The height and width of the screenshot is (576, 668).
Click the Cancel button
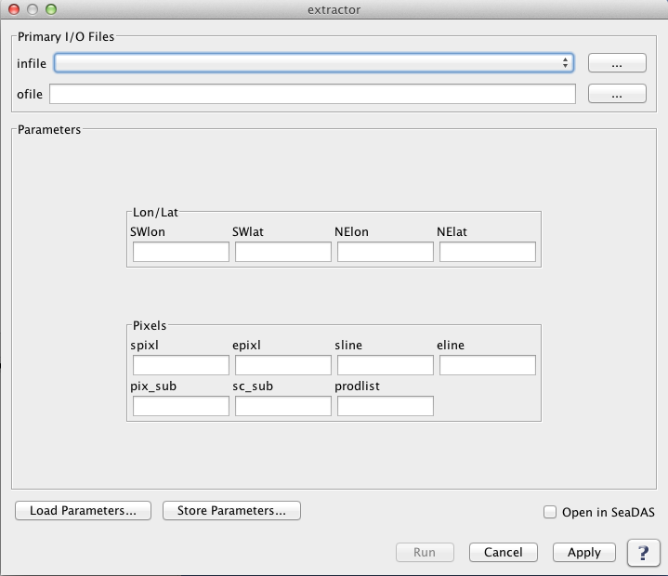click(x=503, y=552)
